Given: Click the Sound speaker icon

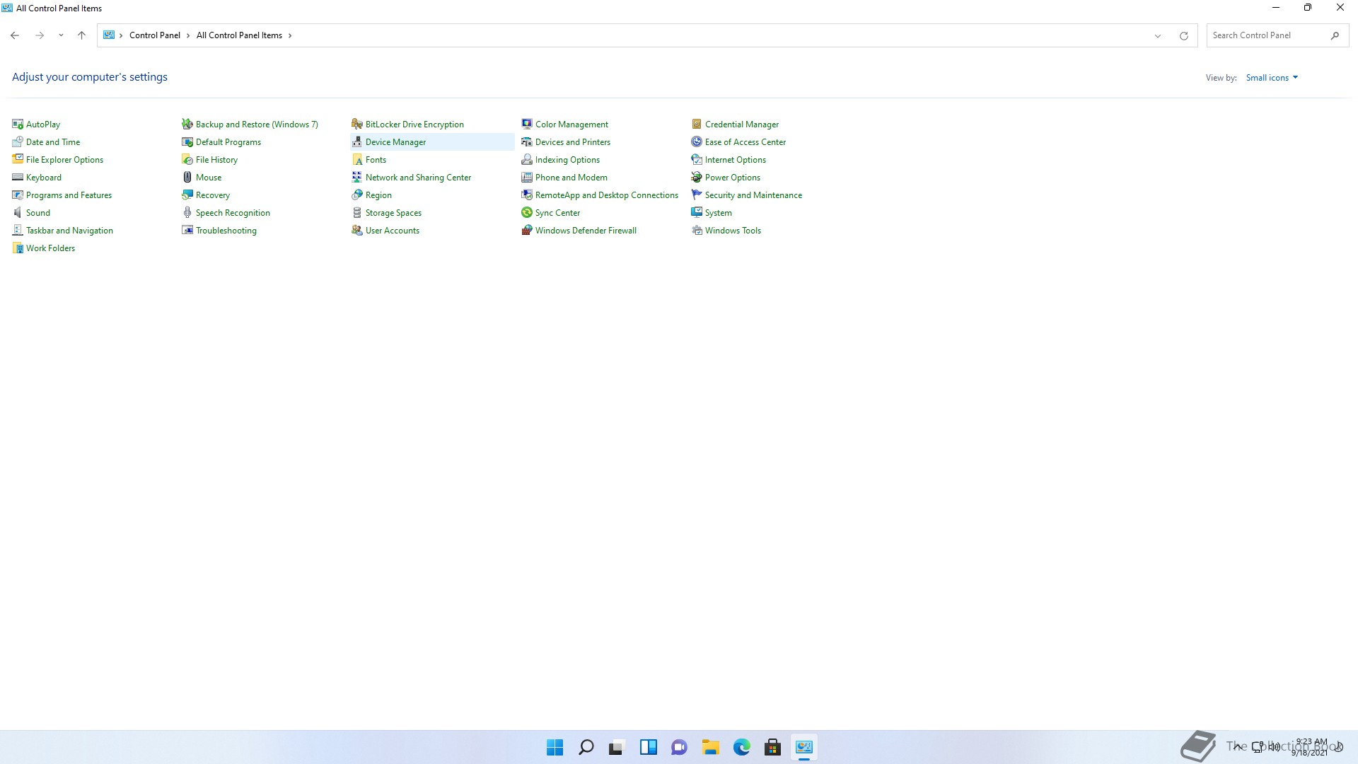Looking at the screenshot, I should (x=18, y=212).
